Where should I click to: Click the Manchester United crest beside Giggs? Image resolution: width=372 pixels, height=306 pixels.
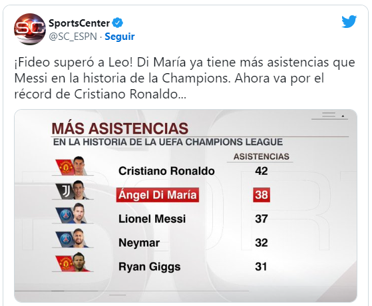65,263
